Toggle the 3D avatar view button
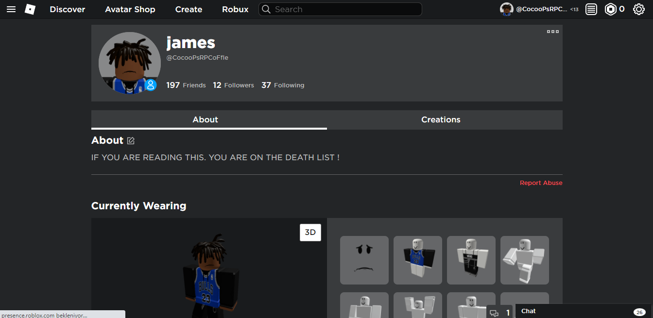This screenshot has height=318, width=653. (x=310, y=233)
